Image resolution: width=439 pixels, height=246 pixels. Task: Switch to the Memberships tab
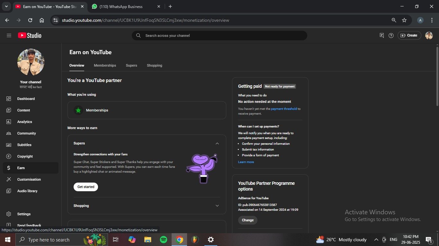click(105, 65)
